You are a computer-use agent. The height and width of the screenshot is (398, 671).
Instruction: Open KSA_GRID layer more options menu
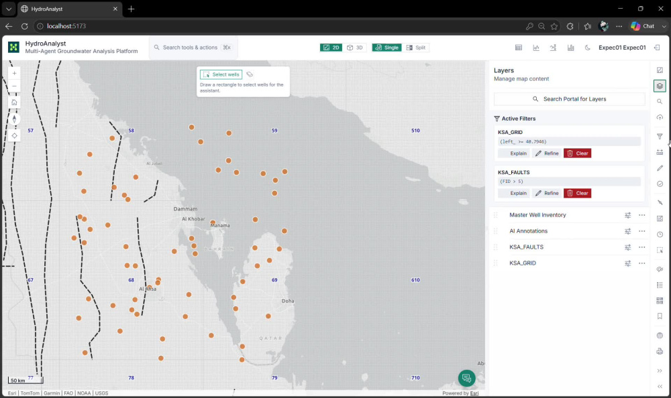(641, 263)
